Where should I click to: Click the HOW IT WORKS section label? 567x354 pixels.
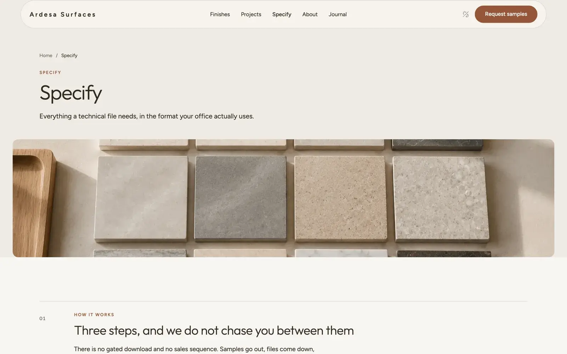[94, 315]
